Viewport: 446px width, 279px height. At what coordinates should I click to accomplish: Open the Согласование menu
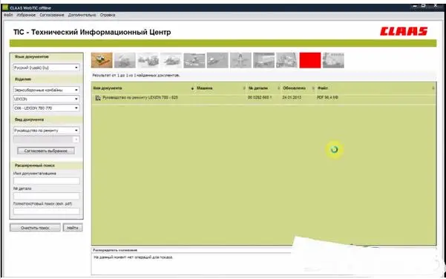click(52, 15)
